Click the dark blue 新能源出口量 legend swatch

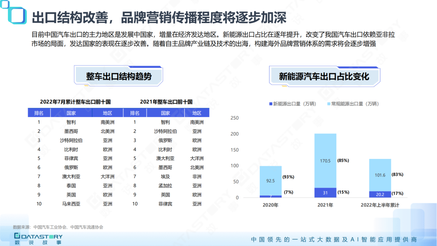tap(271, 104)
